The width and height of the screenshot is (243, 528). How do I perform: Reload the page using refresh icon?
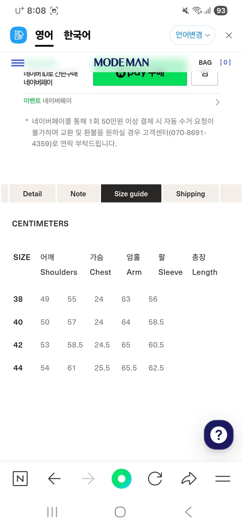[x=155, y=478]
